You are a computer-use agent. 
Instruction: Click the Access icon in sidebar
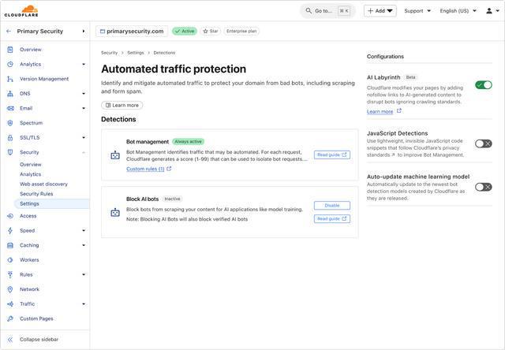click(x=10, y=216)
